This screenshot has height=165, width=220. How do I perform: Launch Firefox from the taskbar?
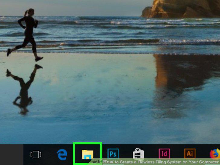215,154
